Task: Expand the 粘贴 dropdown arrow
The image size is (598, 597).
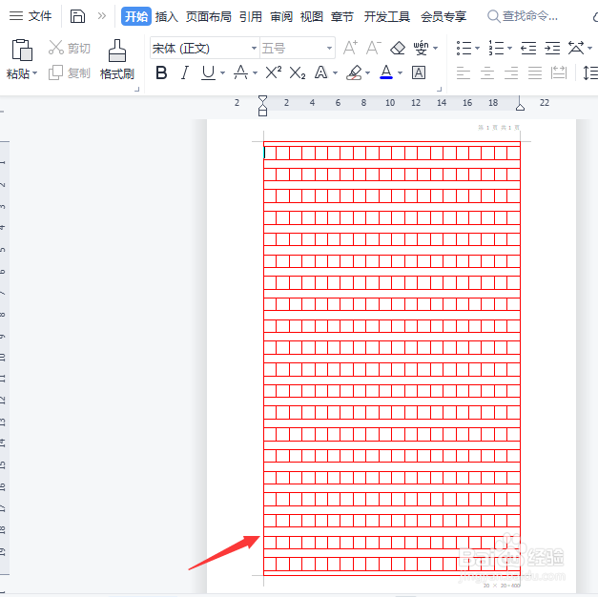Action: [x=35, y=72]
